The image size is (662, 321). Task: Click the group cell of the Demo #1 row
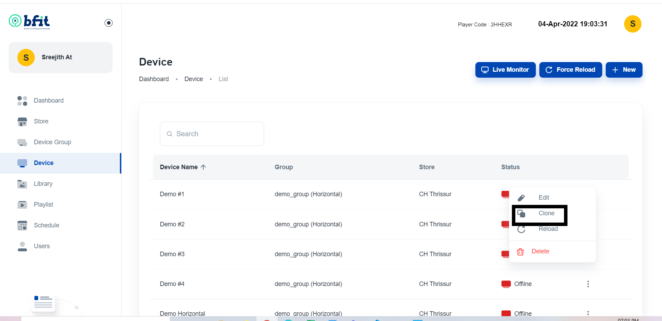tap(308, 194)
